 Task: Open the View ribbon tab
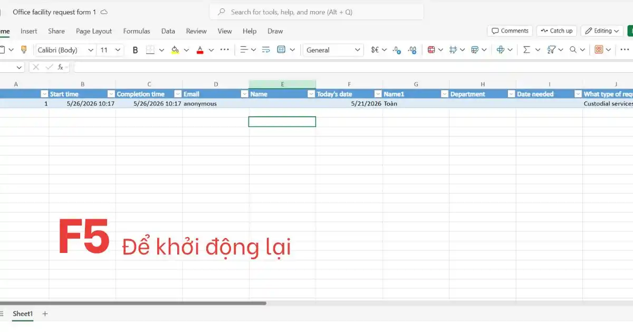[x=225, y=31]
